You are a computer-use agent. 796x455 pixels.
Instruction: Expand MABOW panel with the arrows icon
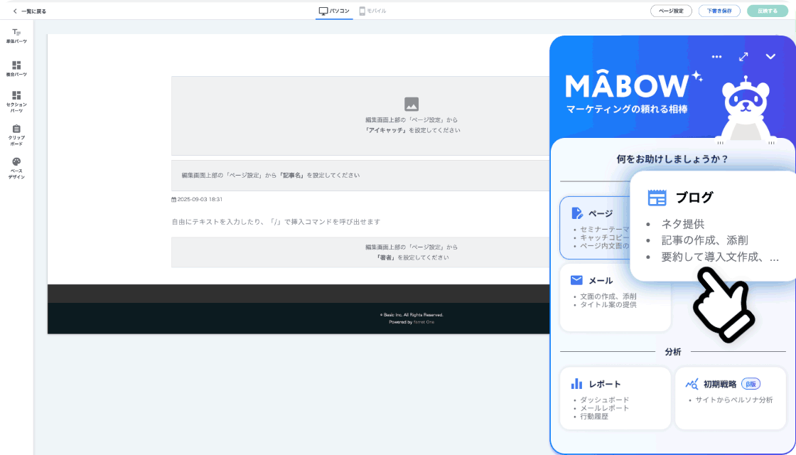743,57
